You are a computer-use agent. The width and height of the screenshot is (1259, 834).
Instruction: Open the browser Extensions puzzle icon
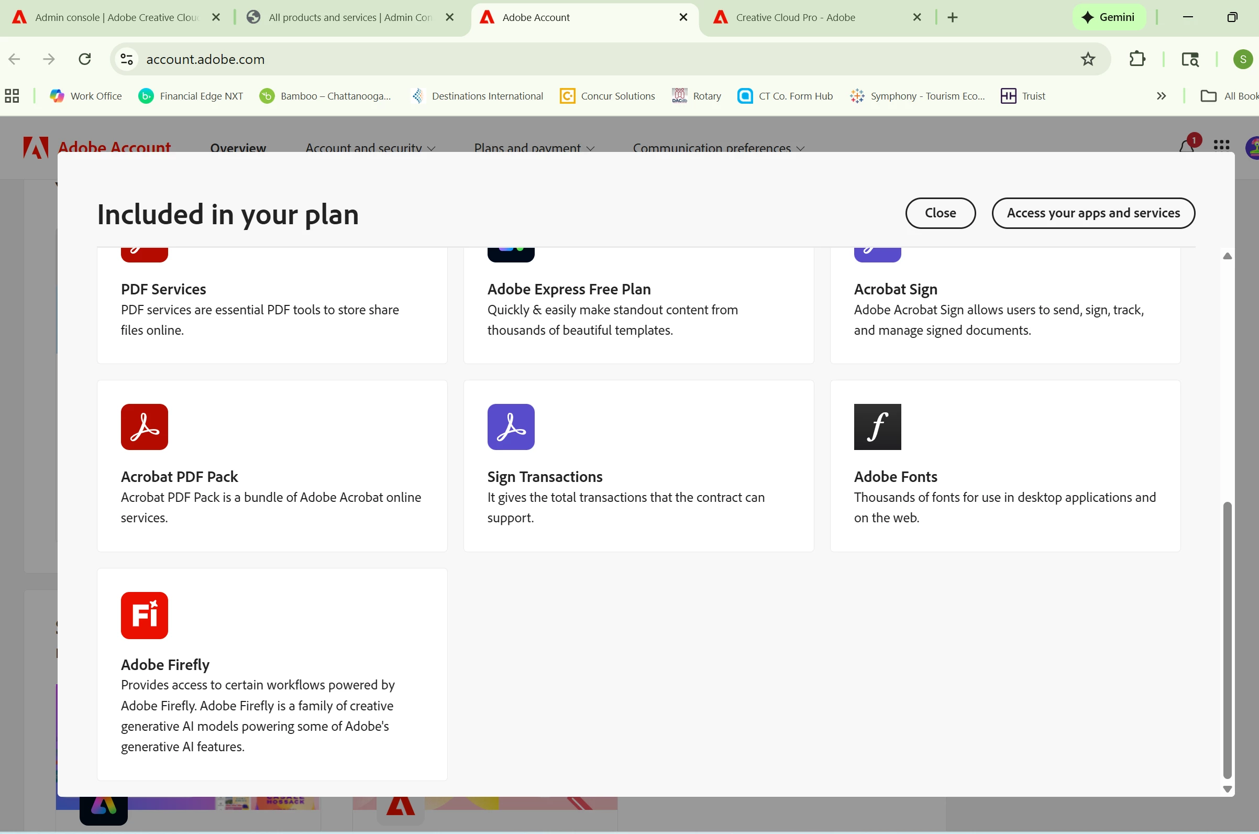click(x=1137, y=59)
